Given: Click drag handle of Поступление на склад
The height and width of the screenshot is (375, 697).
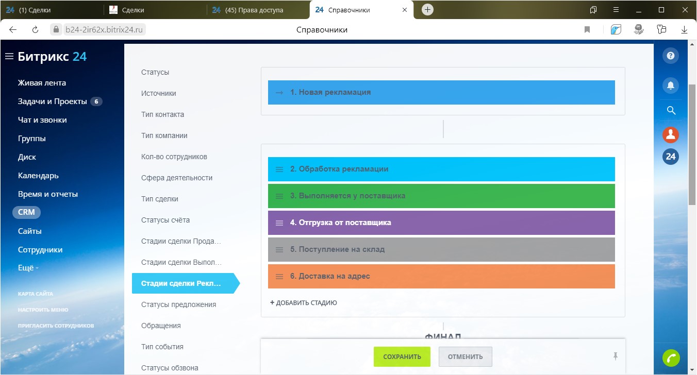Looking at the screenshot, I should 279,249.
